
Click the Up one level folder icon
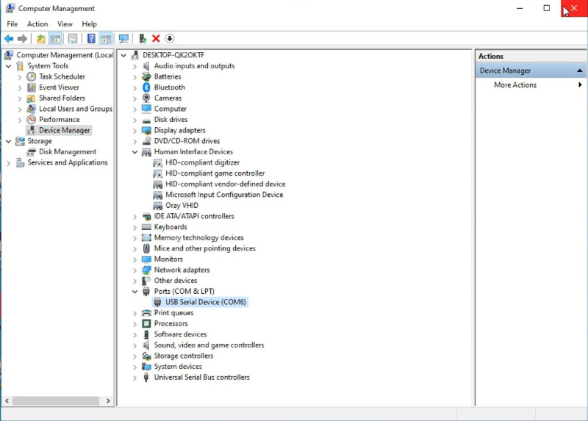tap(40, 38)
